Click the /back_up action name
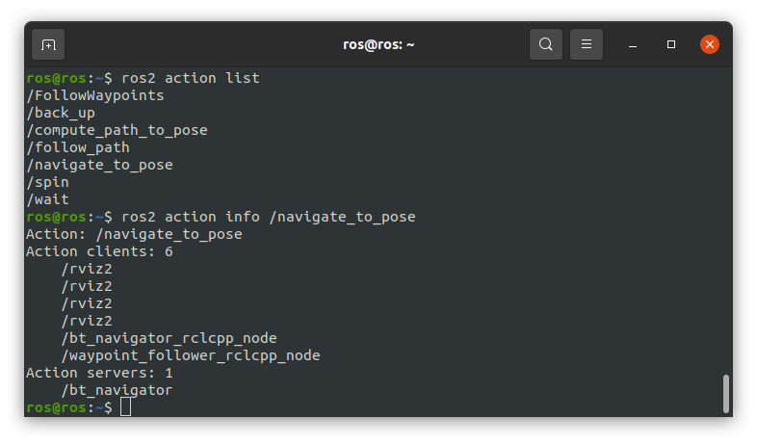 [61, 113]
